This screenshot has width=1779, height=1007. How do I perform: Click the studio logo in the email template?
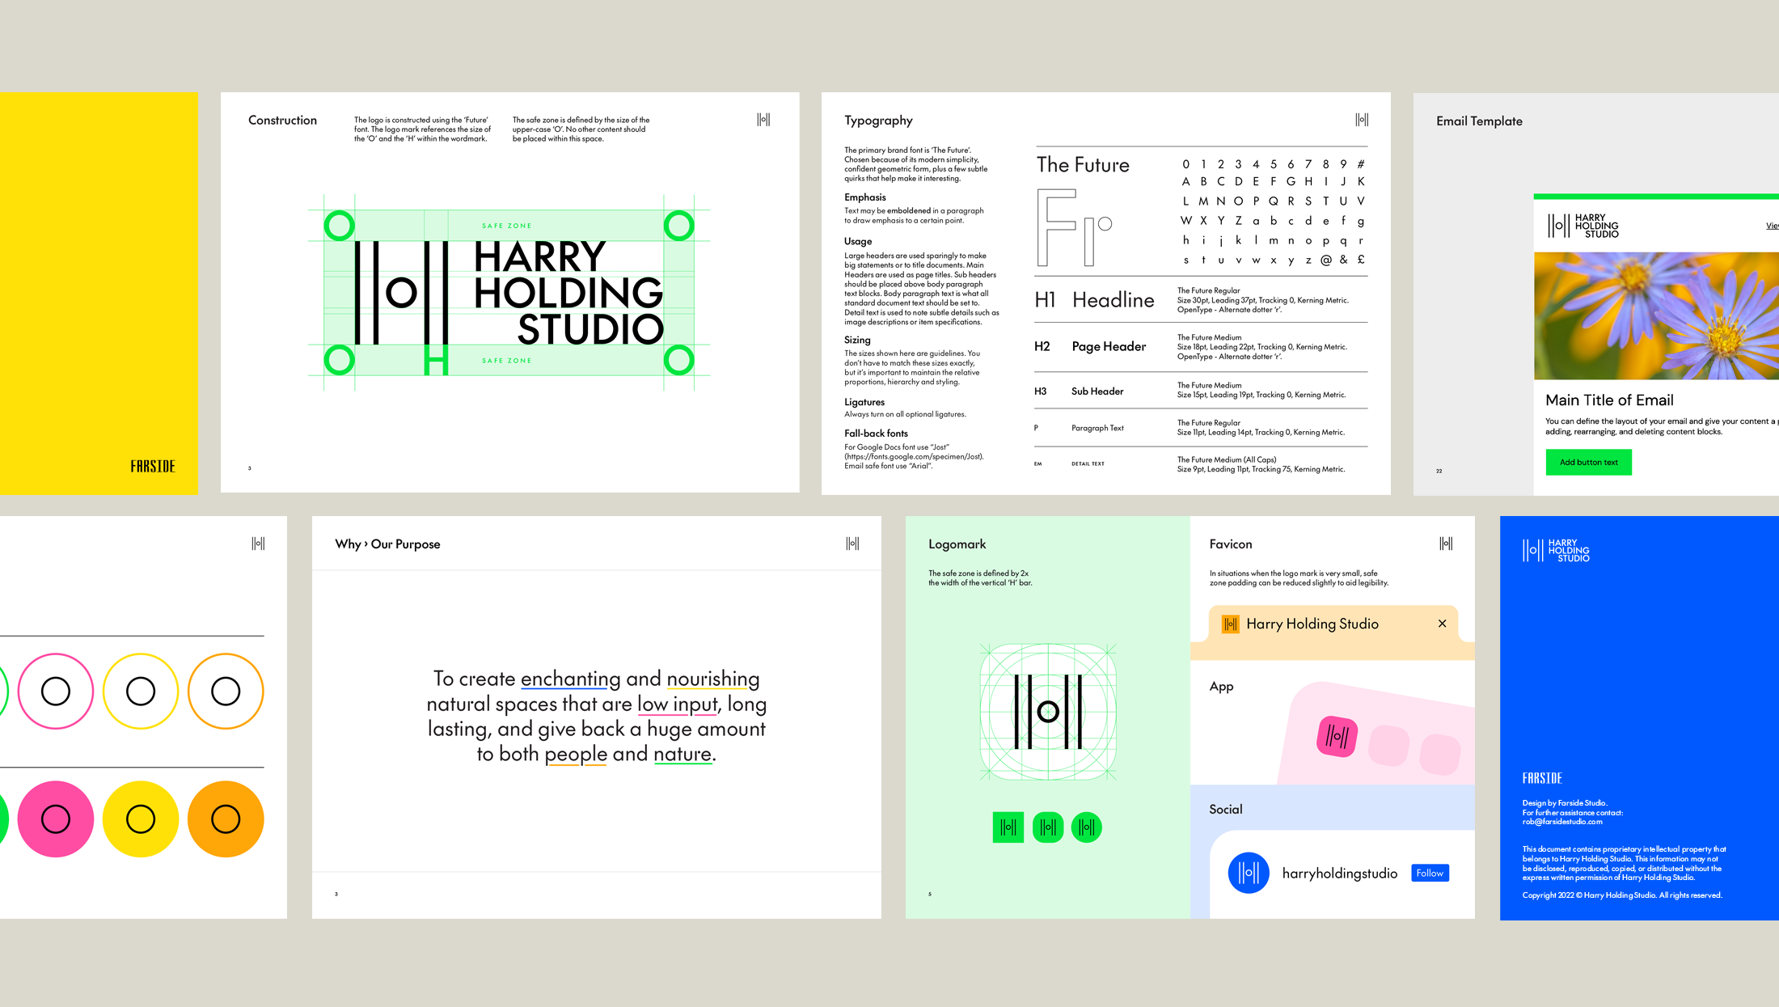pyautogui.click(x=1583, y=226)
